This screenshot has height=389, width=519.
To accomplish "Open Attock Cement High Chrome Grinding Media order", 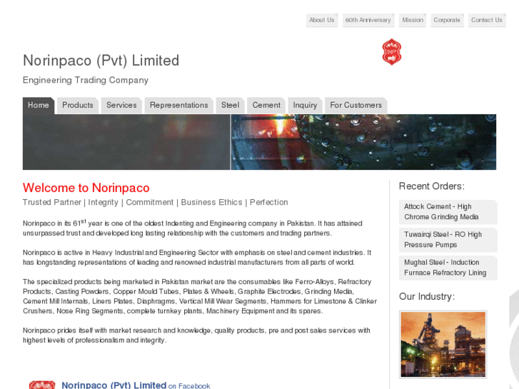I will [448, 212].
